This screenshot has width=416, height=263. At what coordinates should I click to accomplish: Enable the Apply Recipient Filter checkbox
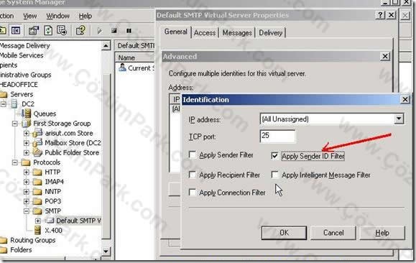pyautogui.click(x=193, y=175)
